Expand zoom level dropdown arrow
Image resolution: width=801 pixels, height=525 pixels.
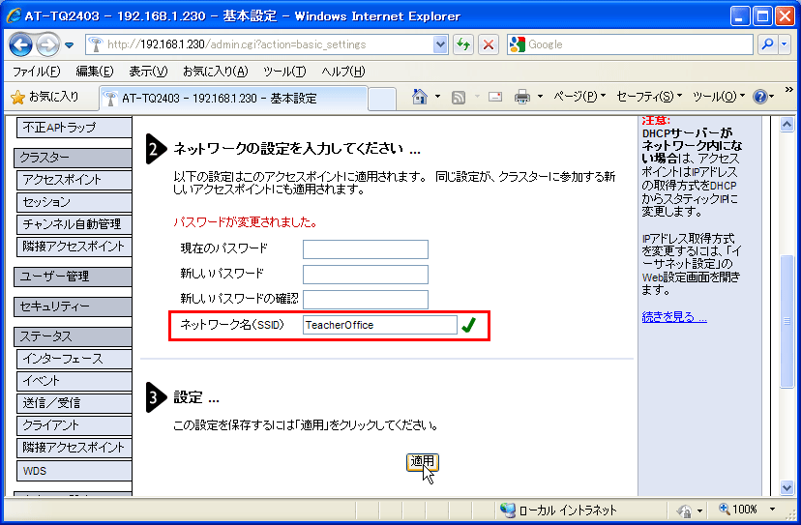point(772,510)
